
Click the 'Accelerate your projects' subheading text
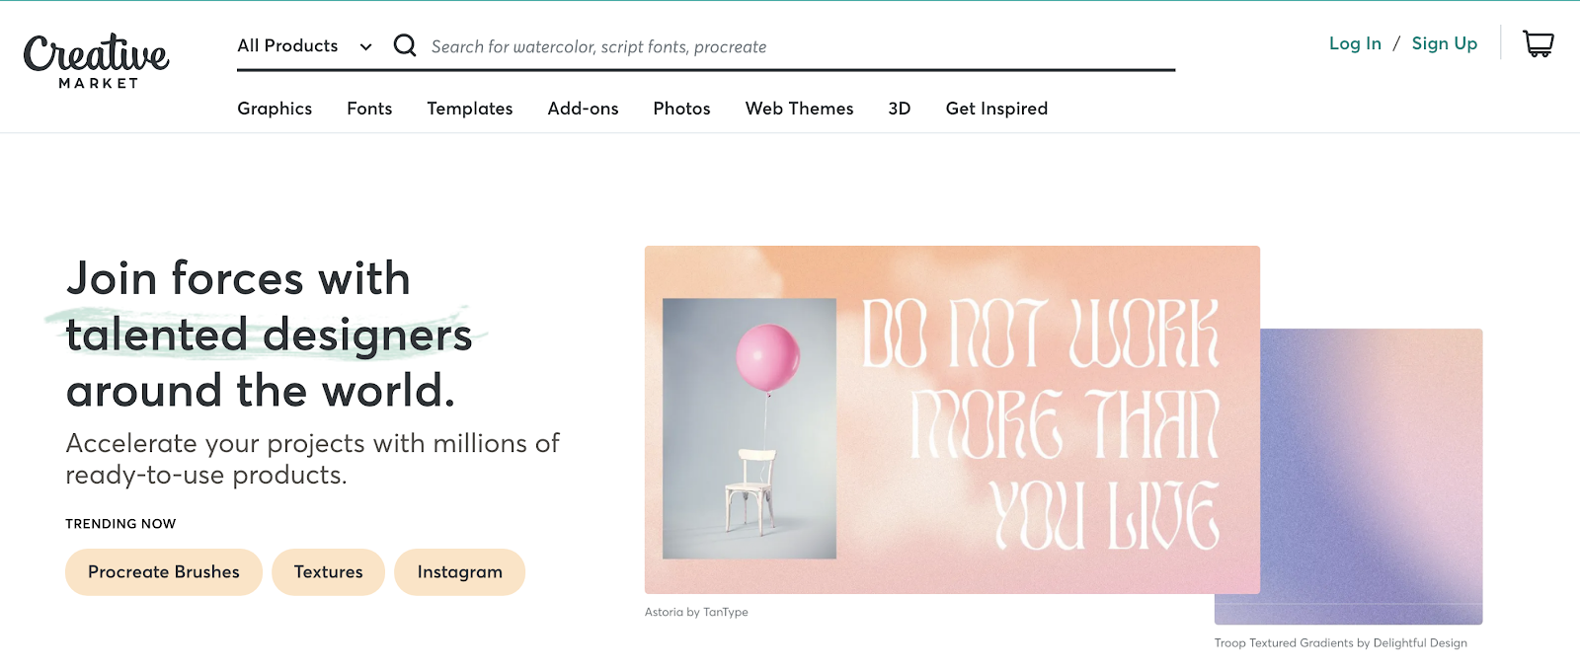point(312,459)
